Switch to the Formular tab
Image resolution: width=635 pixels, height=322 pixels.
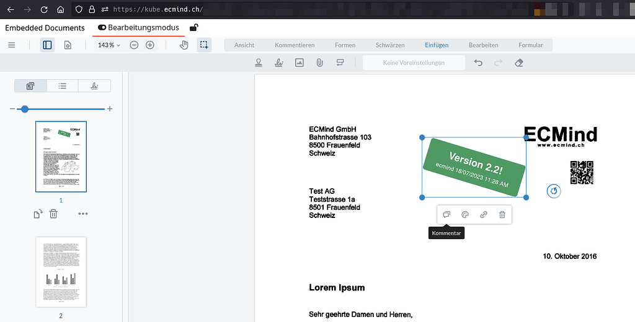pyautogui.click(x=531, y=45)
